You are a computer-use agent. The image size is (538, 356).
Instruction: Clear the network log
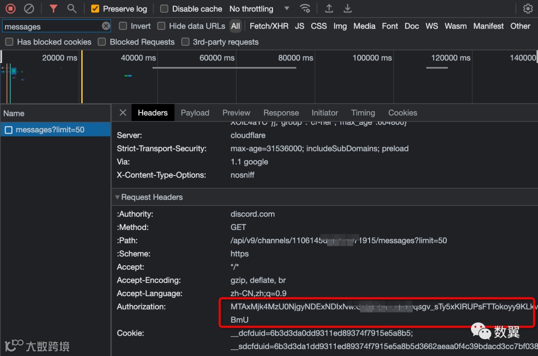click(29, 8)
